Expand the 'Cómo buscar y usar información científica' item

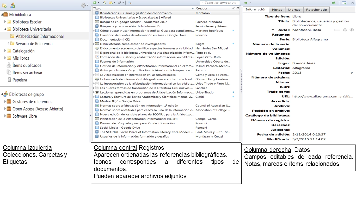pos(94,31)
